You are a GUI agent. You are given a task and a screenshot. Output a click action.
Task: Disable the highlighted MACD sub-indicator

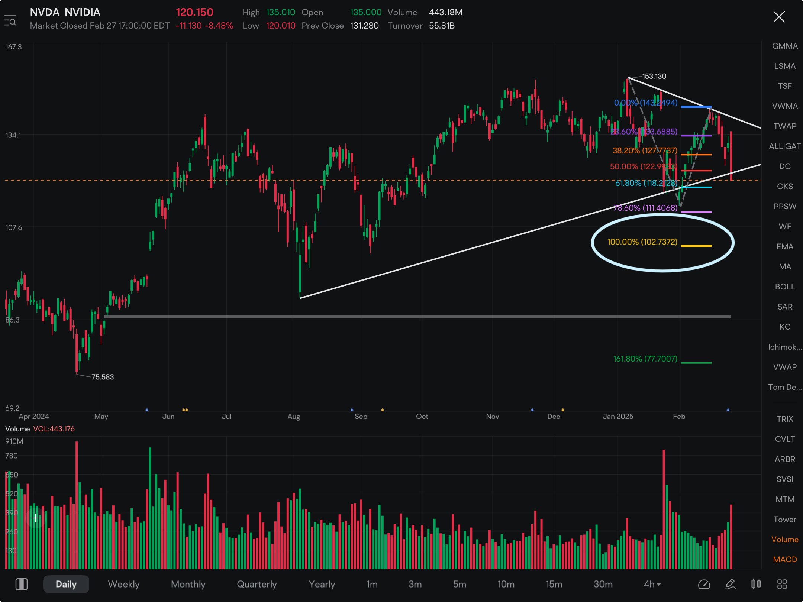click(785, 560)
